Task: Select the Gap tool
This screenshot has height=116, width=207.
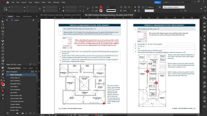Action: point(3,28)
